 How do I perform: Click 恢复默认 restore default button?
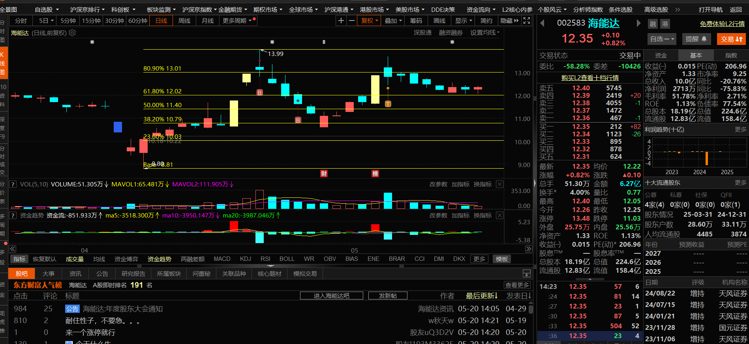[45, 259]
